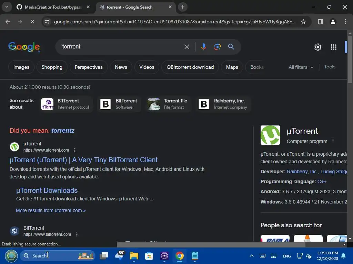Click the Google logo
The image size is (353, 264).
[24, 47]
